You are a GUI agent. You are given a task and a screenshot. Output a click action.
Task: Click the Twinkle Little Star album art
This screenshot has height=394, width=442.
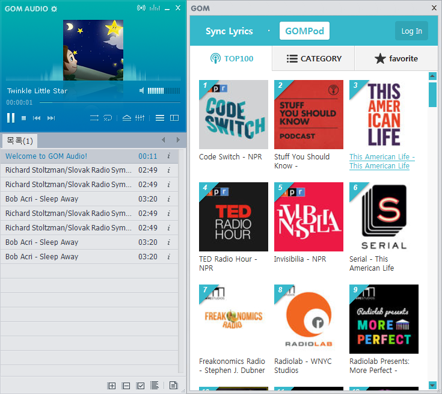(93, 50)
